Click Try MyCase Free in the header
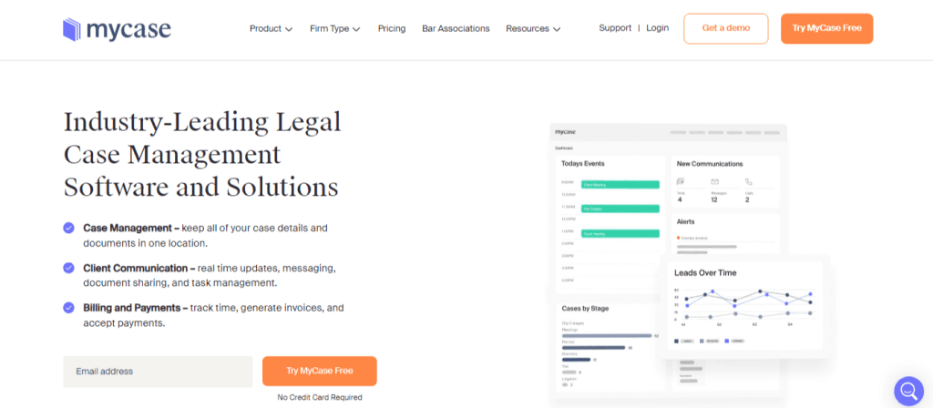 (x=826, y=28)
